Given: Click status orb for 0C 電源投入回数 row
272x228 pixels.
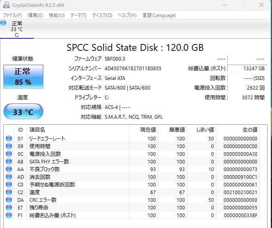Looking at the screenshot, I should click(9, 154).
